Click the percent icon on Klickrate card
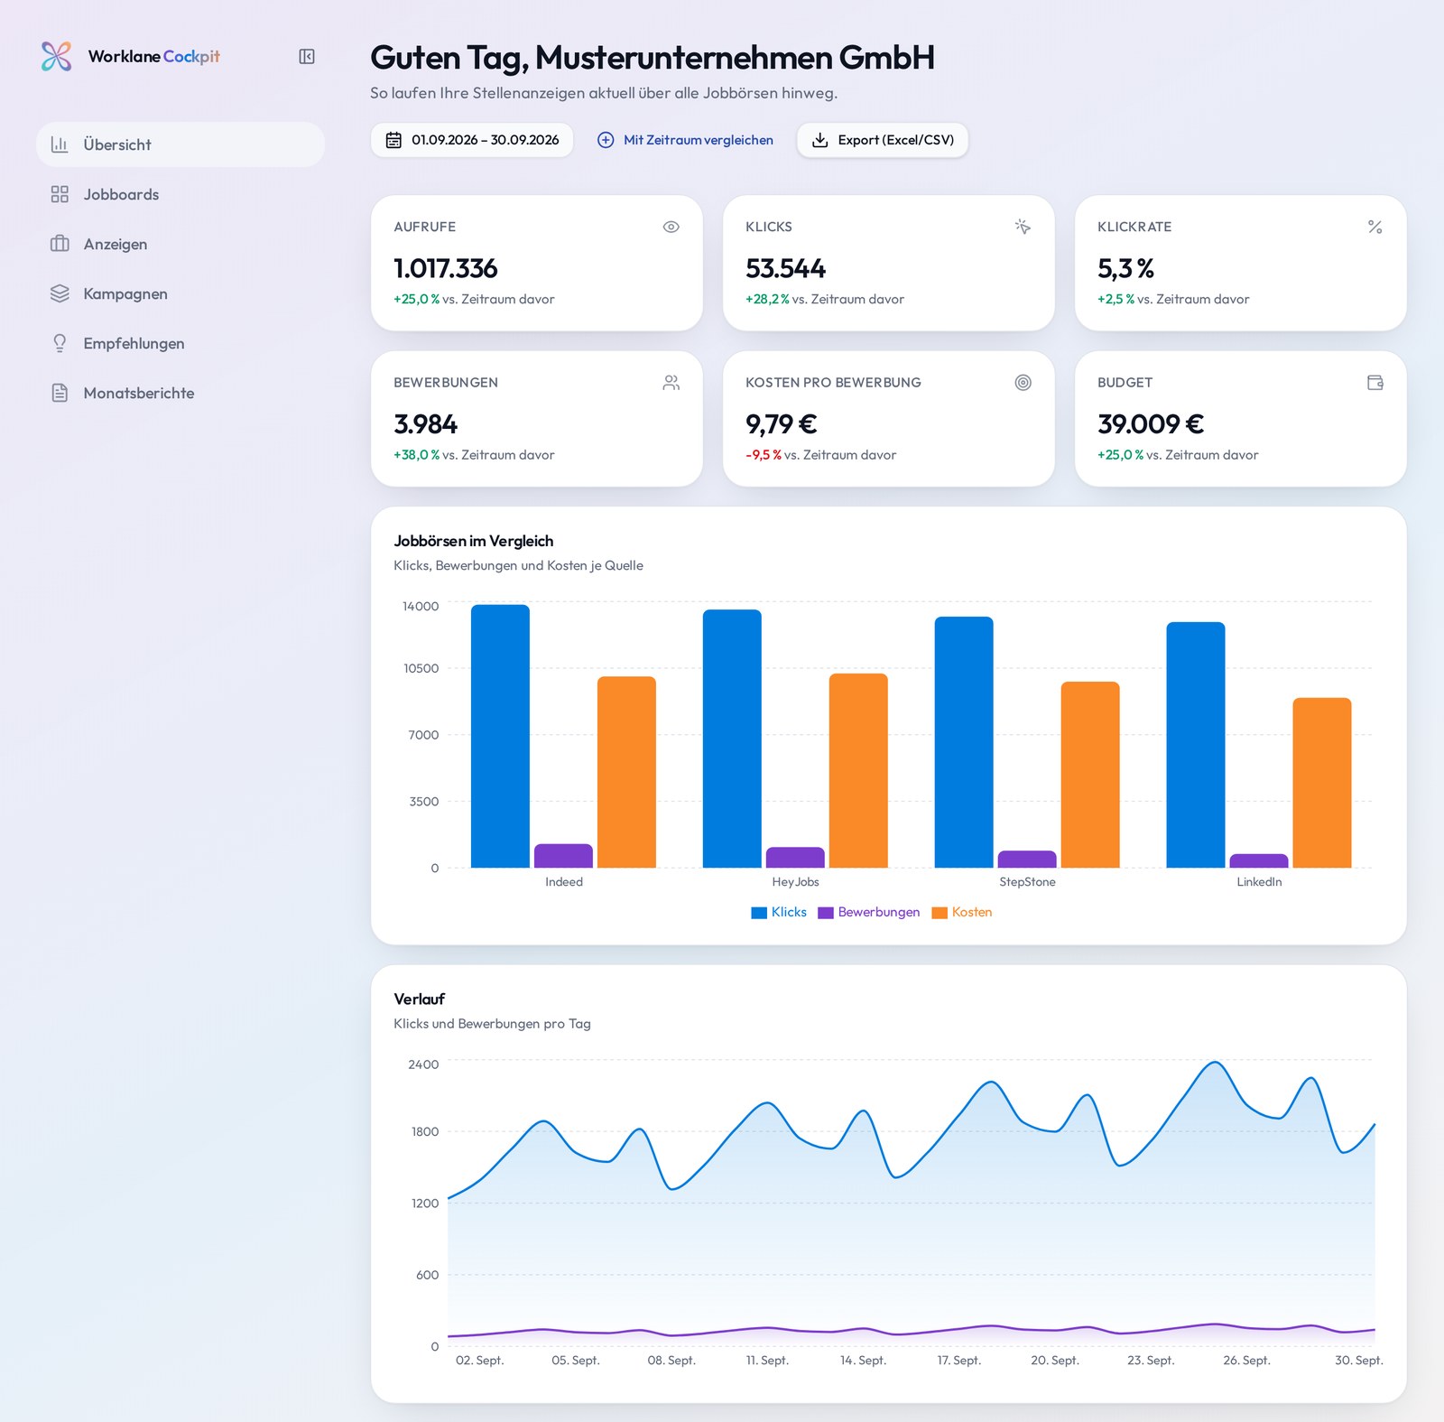The image size is (1444, 1422). 1375,227
